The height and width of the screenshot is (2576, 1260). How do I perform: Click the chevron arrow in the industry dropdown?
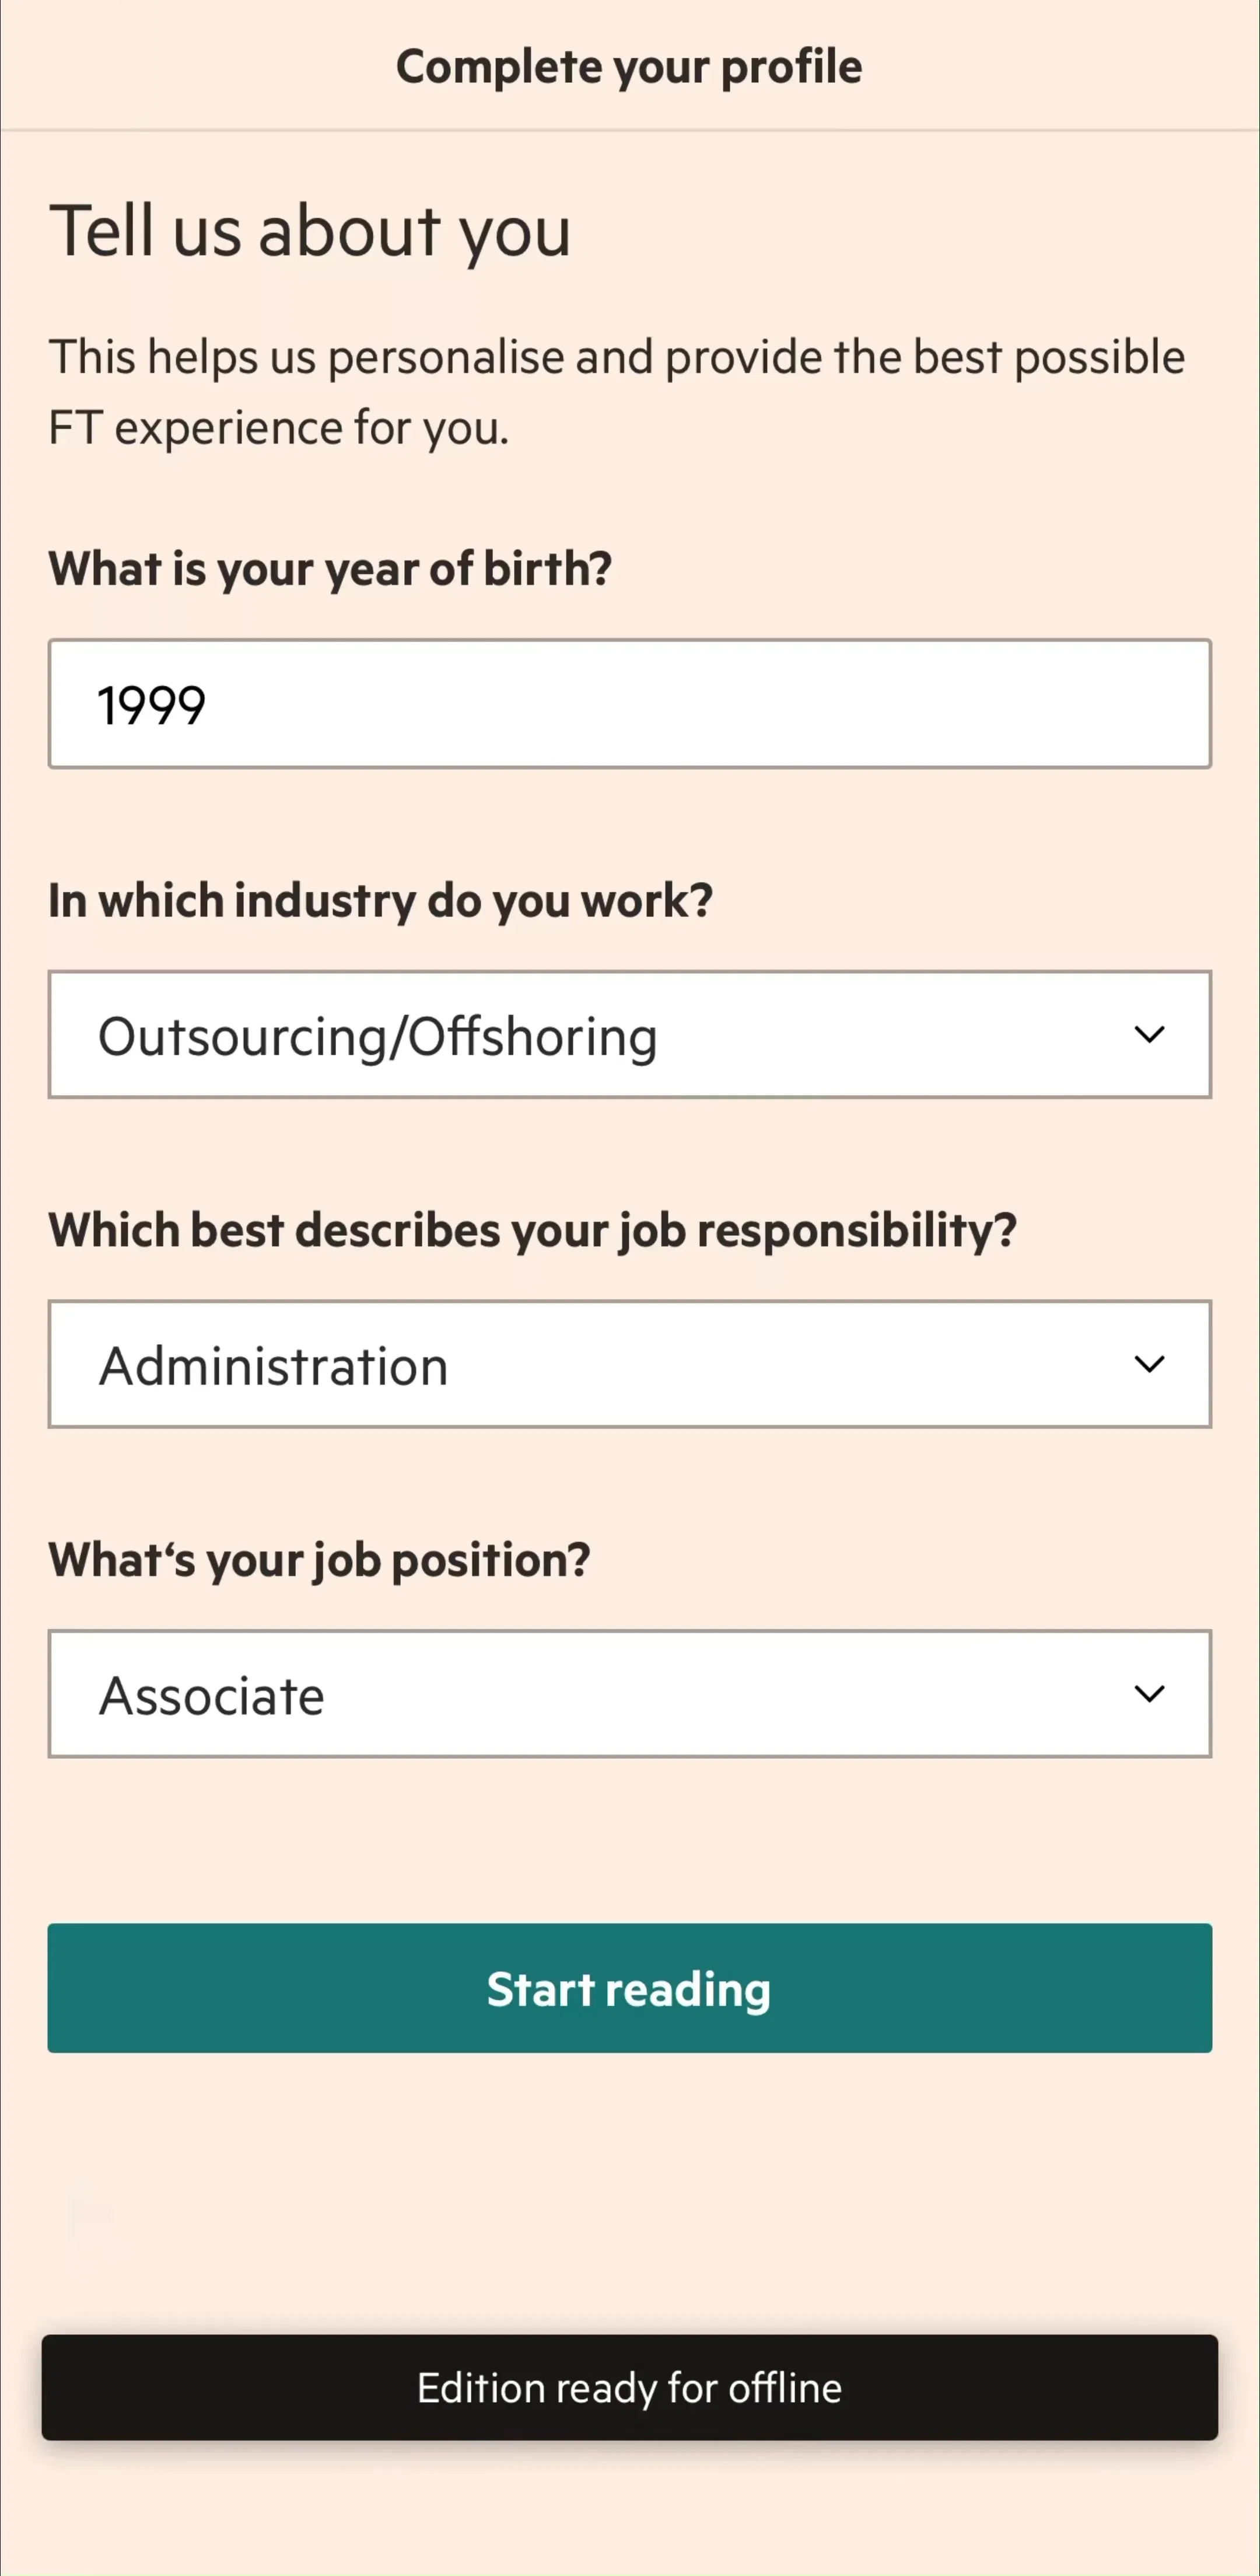tap(1150, 1035)
